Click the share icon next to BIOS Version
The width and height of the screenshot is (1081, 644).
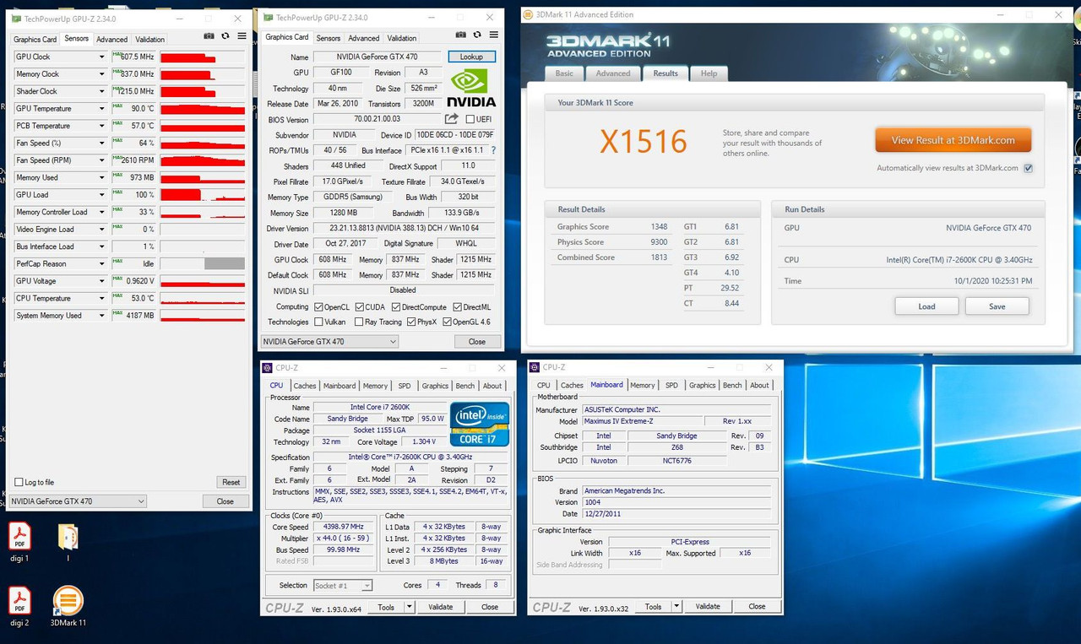pos(452,119)
